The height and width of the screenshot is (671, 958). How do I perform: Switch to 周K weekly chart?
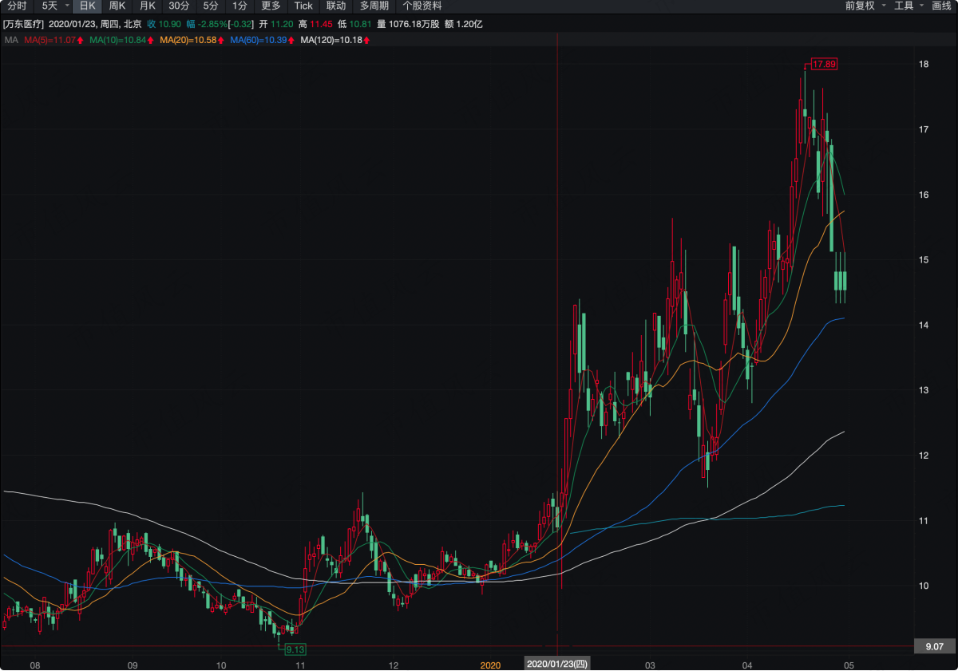pos(117,6)
